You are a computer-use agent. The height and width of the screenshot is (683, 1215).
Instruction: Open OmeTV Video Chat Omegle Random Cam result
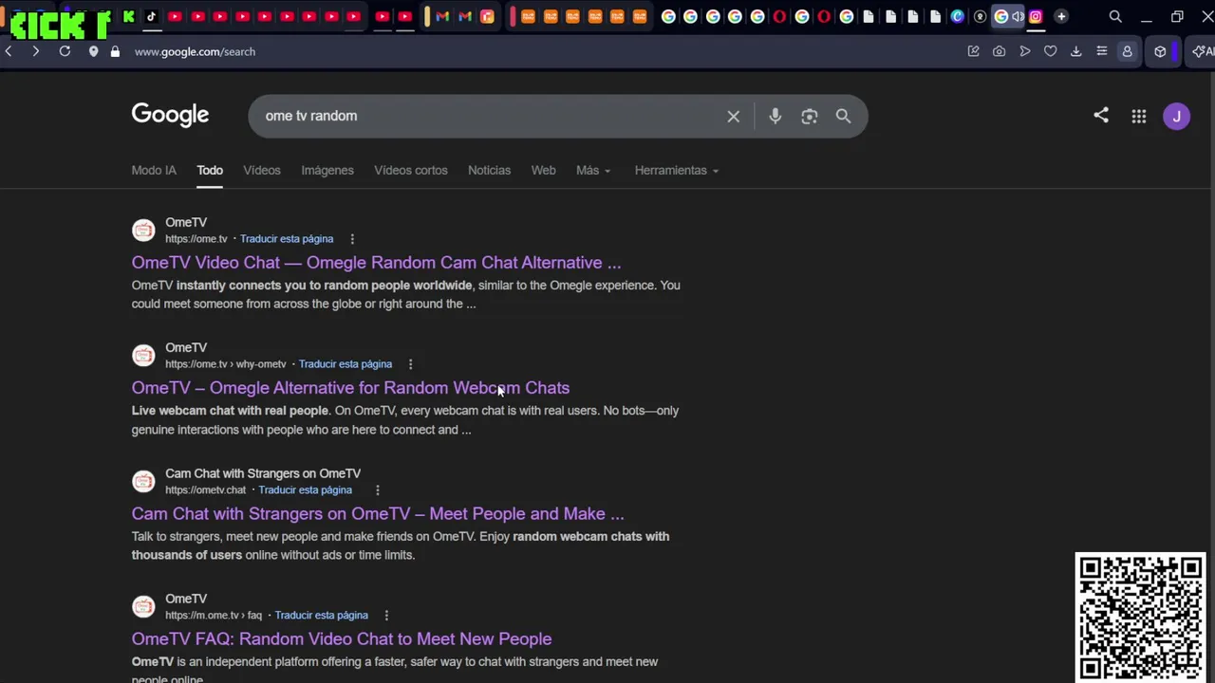pos(376,262)
